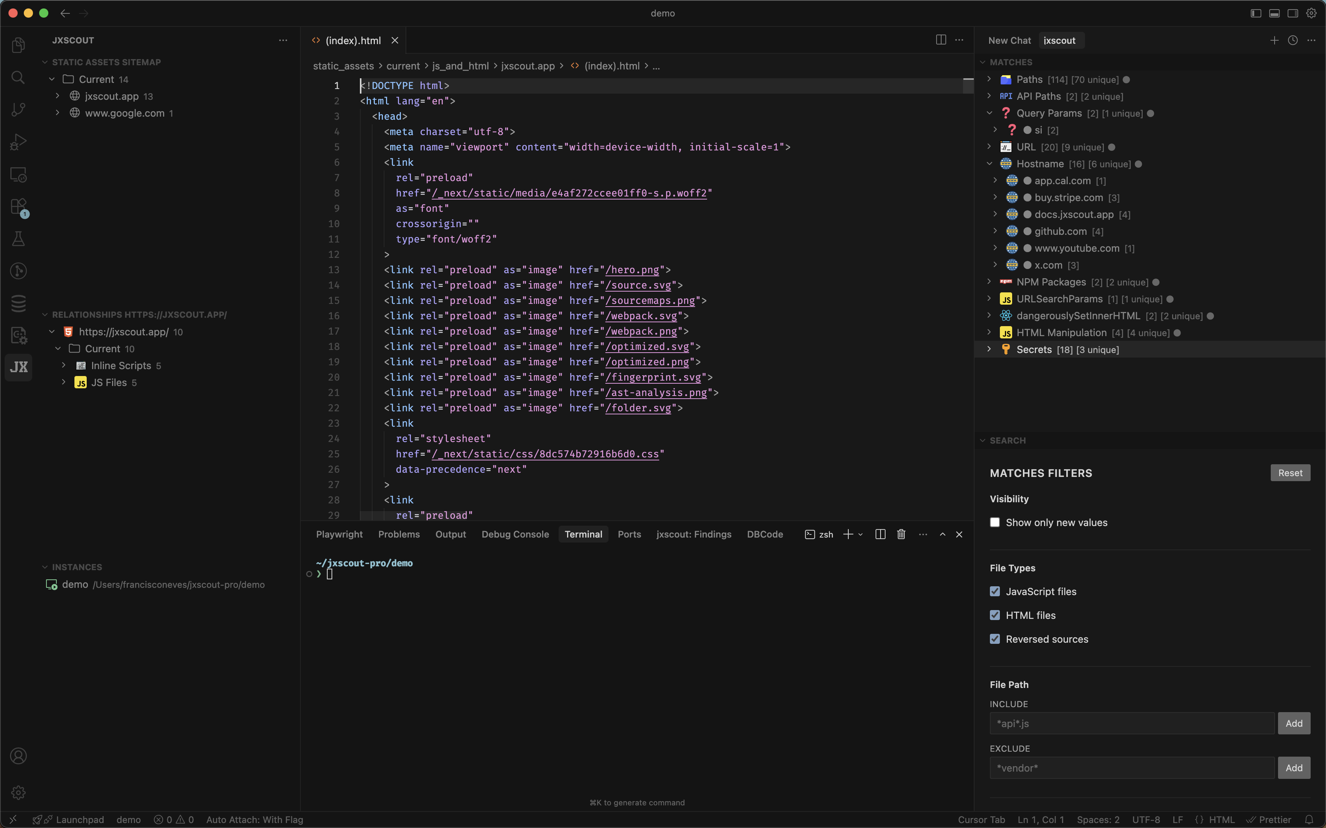Screen dimensions: 1326x828
Task: Open the new terminal dropdown arrow
Action: coord(861,534)
